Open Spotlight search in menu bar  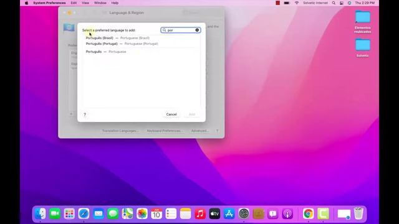click(x=334, y=2)
